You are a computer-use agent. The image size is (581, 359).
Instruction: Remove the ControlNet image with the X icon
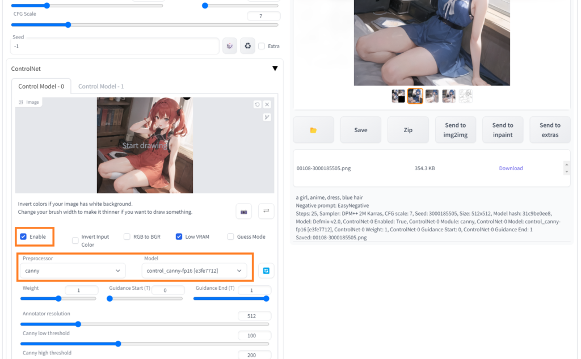coord(267,104)
